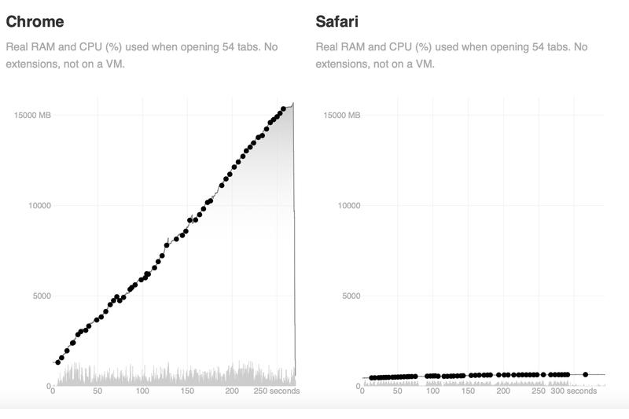
Task: Click the description text under Safari
Action: tap(451, 55)
